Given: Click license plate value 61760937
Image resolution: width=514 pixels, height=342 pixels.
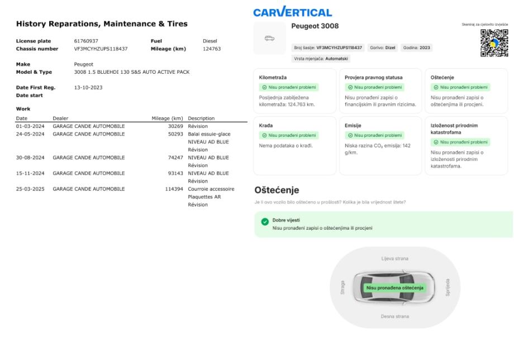Looking at the screenshot, I should 86,41.
